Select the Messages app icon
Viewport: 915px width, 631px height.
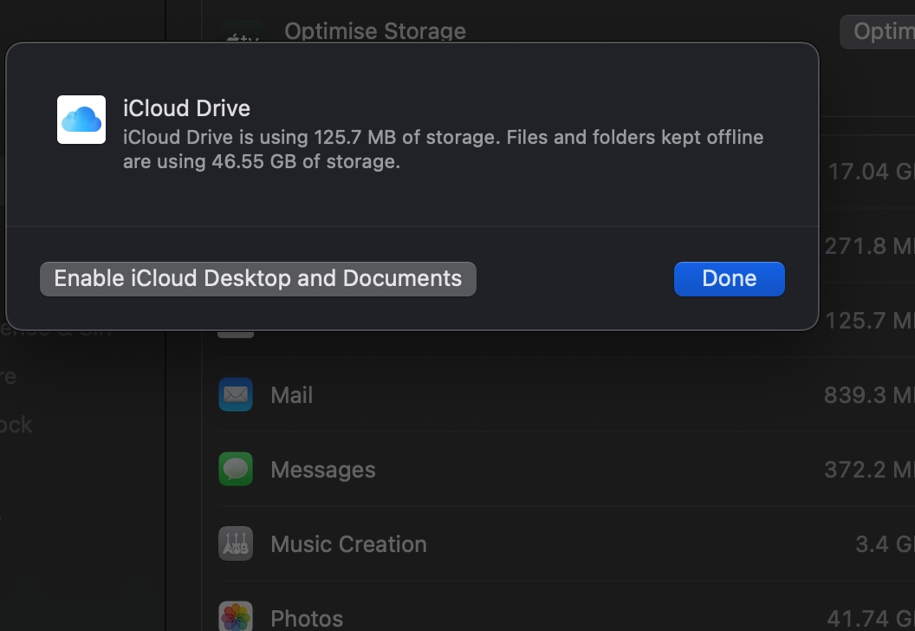tap(236, 469)
